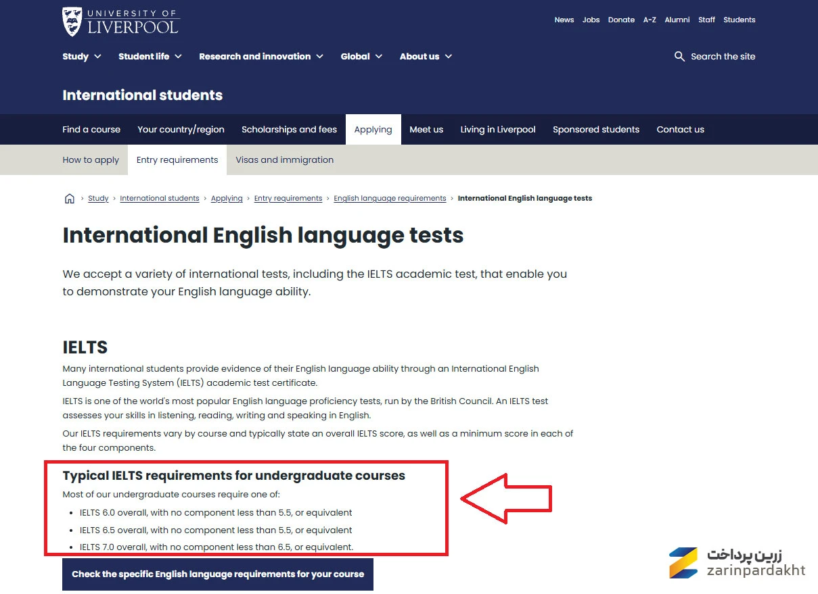The height and width of the screenshot is (594, 818).
Task: Click Typical IELTS requirements for undergraduate courses heading
Action: pos(234,476)
